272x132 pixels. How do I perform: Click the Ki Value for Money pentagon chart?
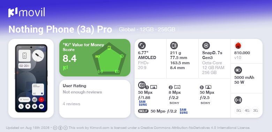click(x=109, y=58)
